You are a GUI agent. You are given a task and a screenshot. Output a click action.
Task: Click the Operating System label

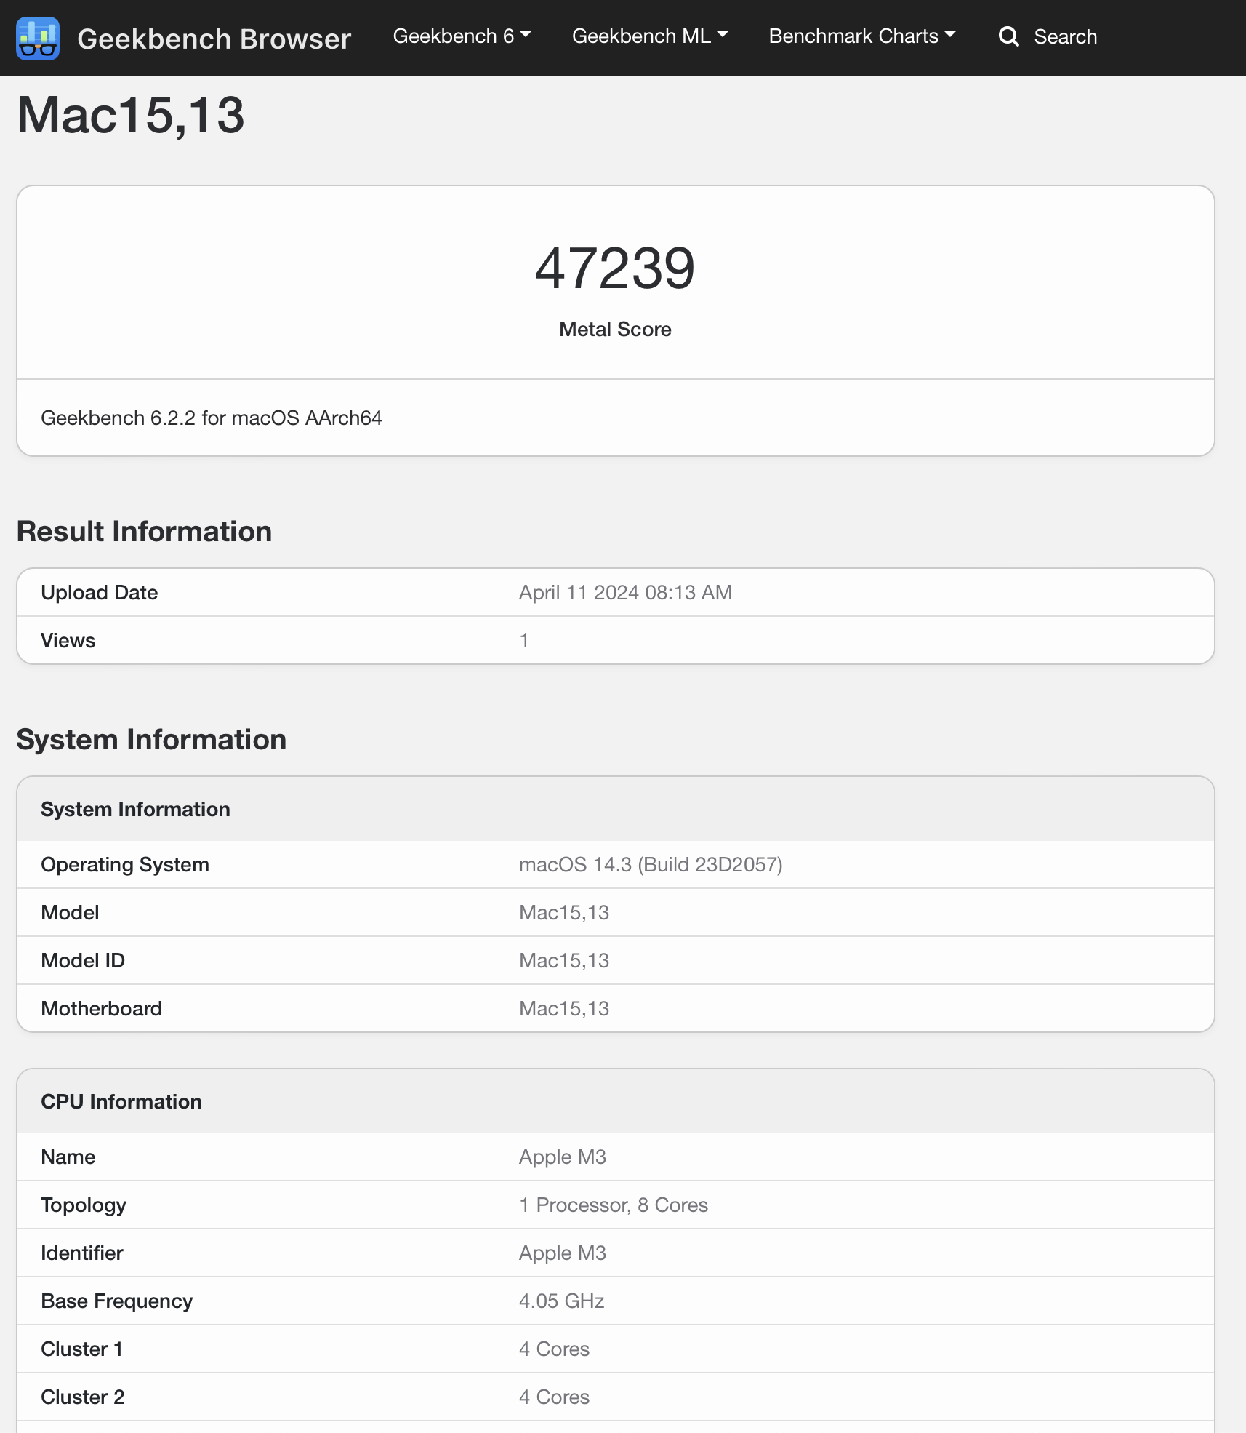click(125, 865)
